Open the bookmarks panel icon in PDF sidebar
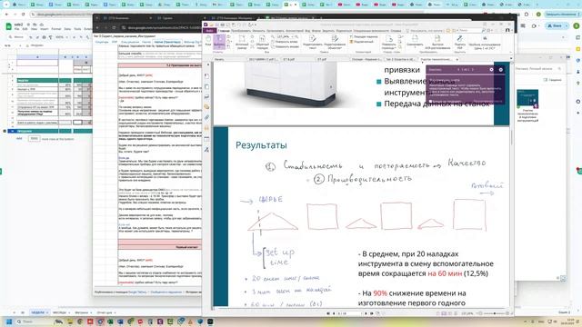This screenshot has height=327, width=582. (x=207, y=76)
